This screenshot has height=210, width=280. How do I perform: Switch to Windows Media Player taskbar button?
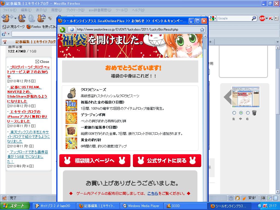(x=141, y=206)
